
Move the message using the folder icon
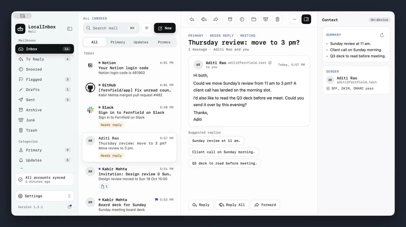254,19
